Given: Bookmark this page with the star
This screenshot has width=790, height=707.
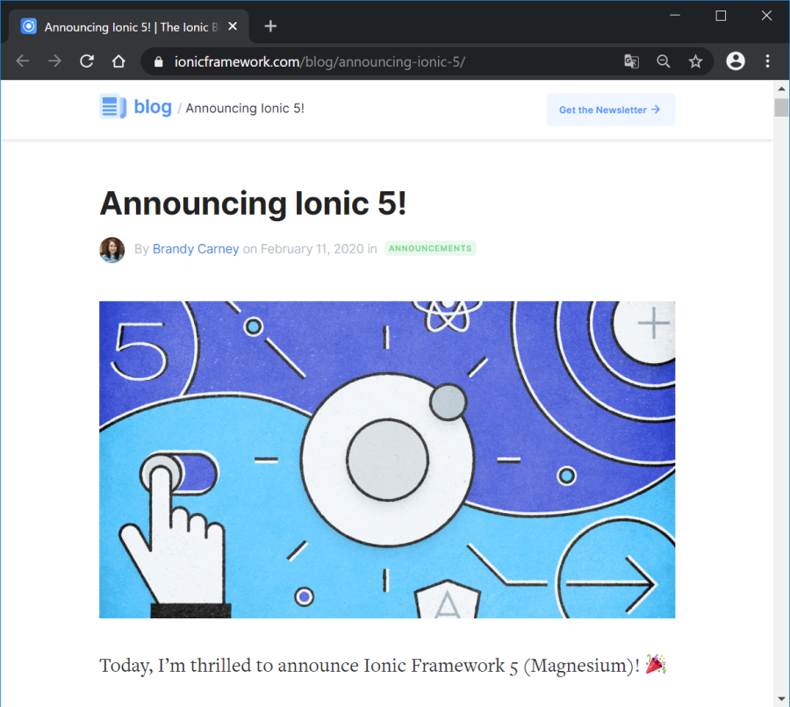Looking at the screenshot, I should click(695, 61).
